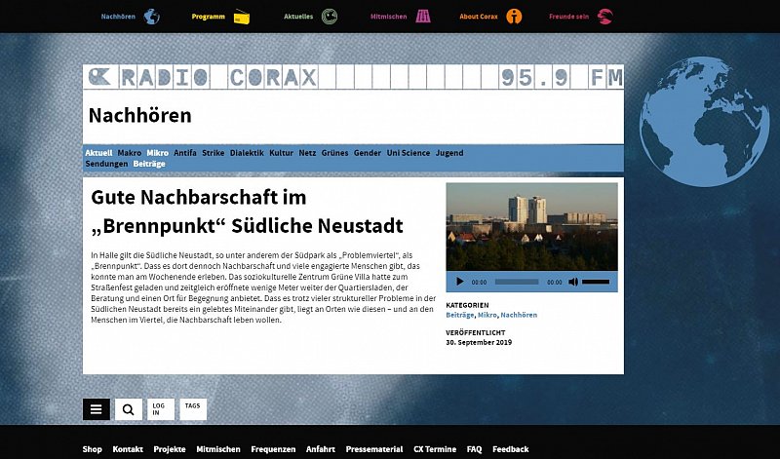Open the Mitmischen footer link
The width and height of the screenshot is (780, 459).
(218, 449)
